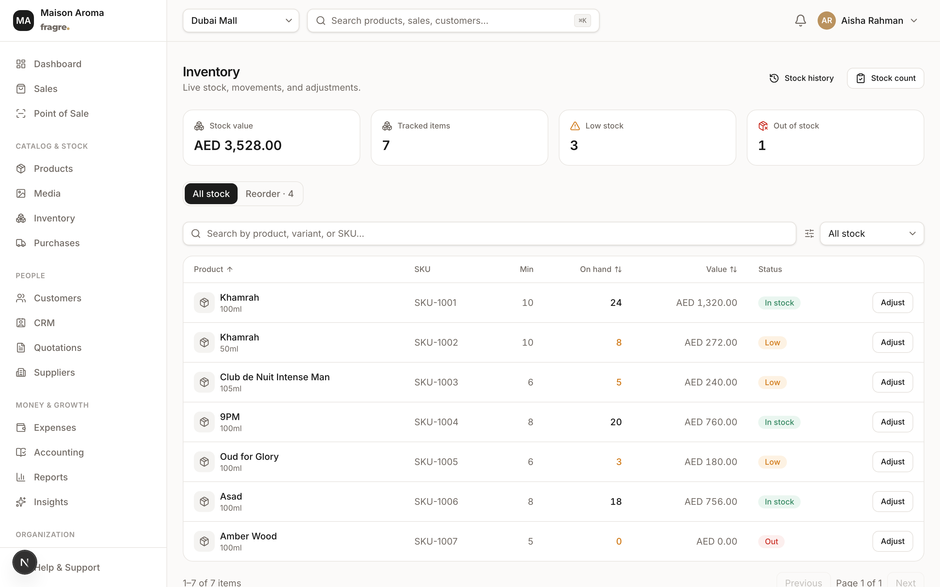Open Insights in sidebar

pyautogui.click(x=84, y=502)
